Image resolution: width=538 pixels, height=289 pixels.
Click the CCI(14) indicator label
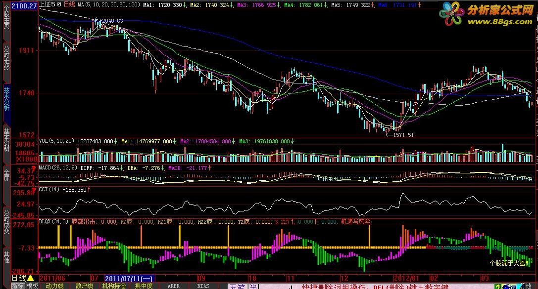pyautogui.click(x=49, y=189)
